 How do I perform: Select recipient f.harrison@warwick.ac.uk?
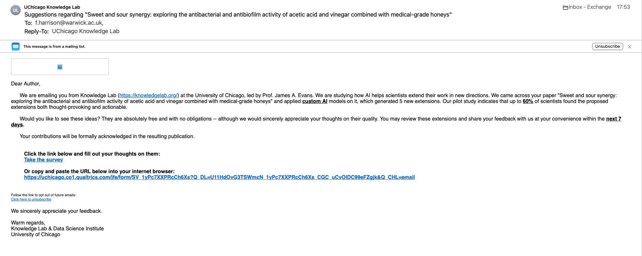click(69, 23)
